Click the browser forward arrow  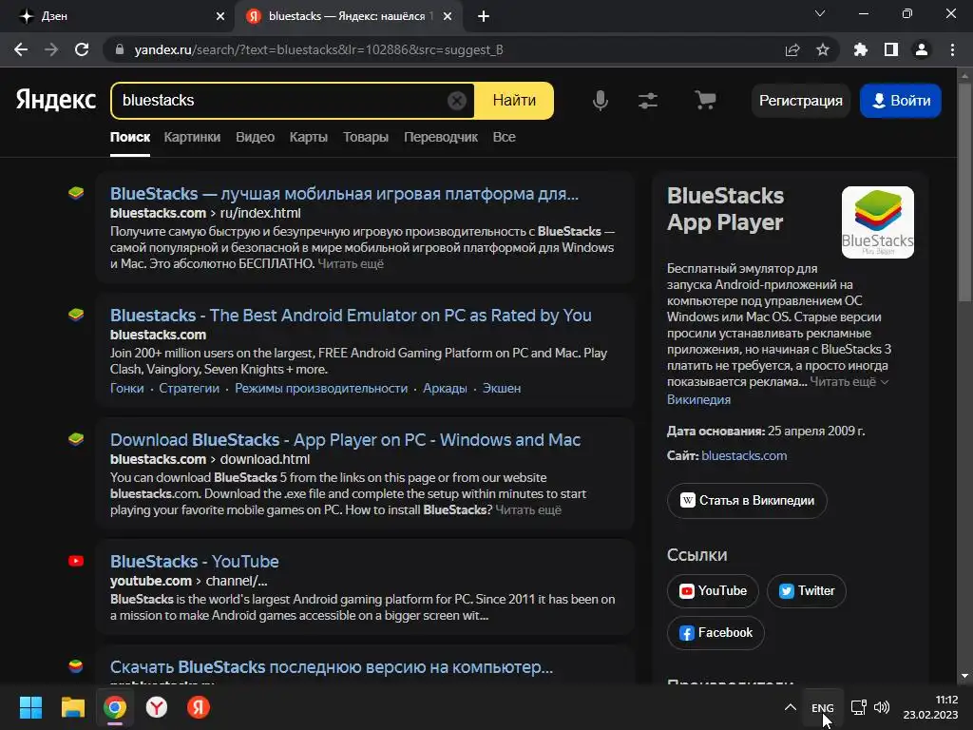pyautogui.click(x=51, y=49)
